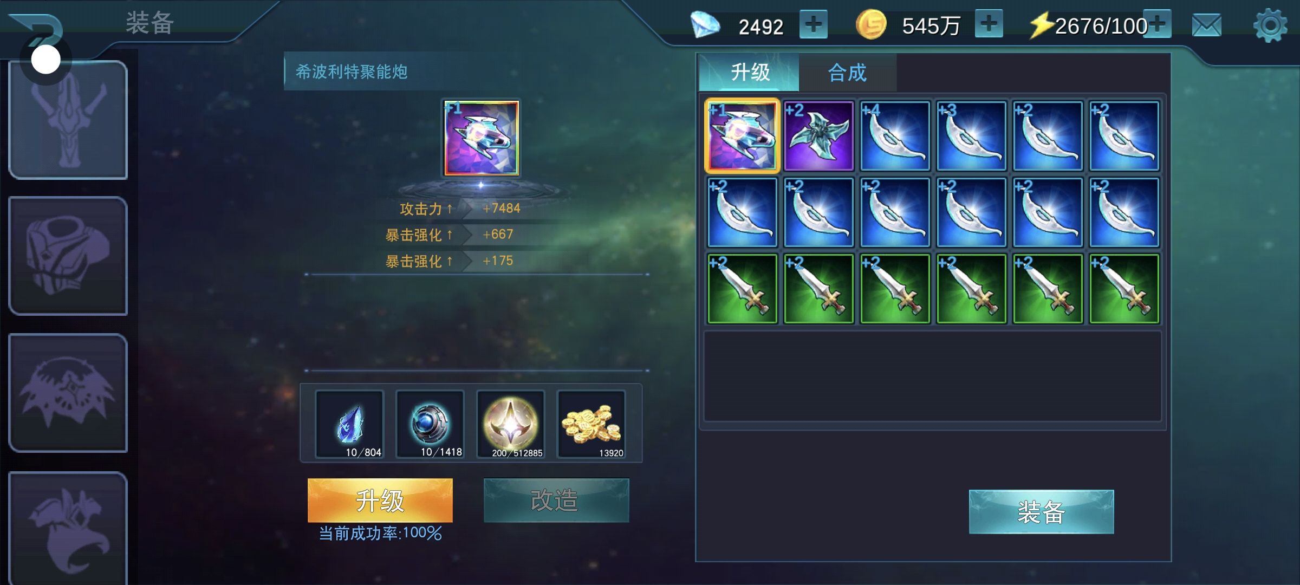Add more diamonds with plus button
The height and width of the screenshot is (585, 1300).
coord(813,24)
